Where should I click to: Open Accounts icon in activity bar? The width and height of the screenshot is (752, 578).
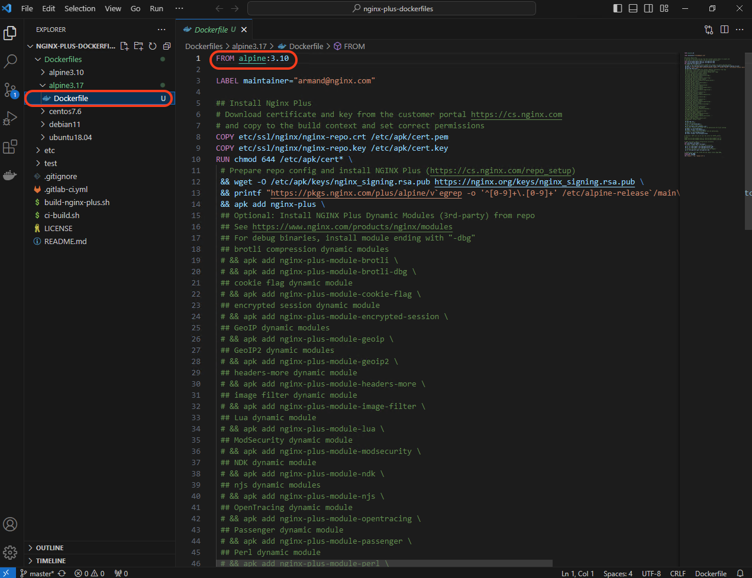coord(10,524)
